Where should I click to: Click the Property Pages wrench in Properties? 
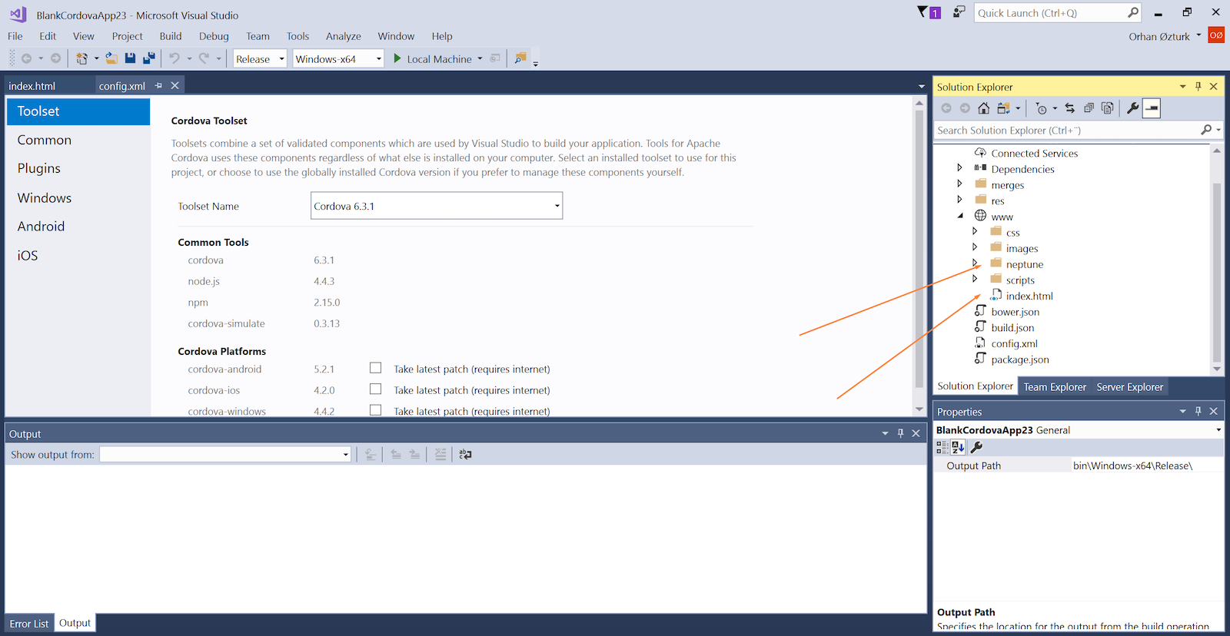click(x=976, y=447)
